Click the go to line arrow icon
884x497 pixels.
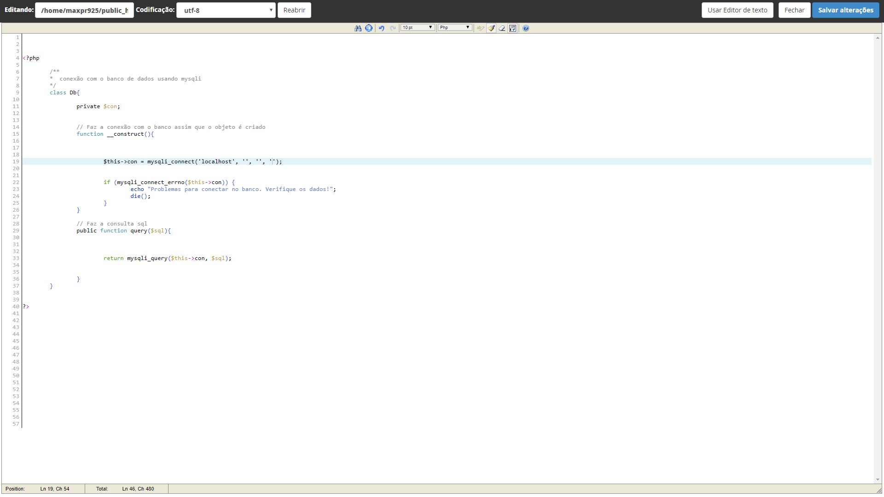369,28
